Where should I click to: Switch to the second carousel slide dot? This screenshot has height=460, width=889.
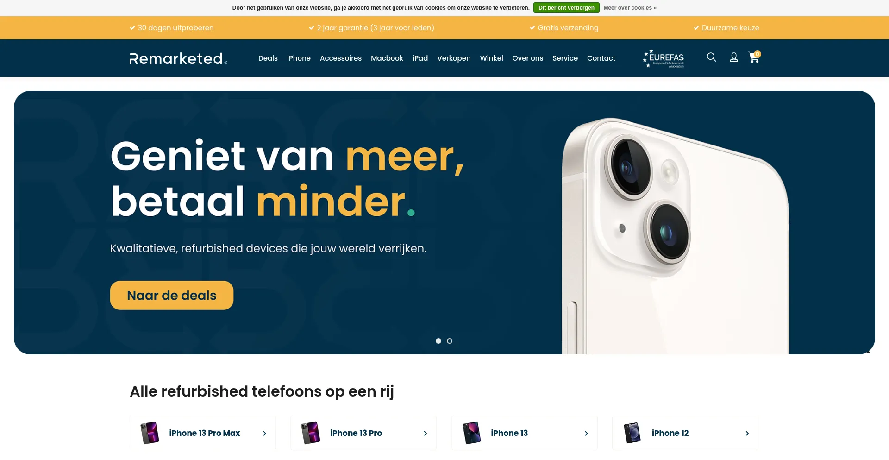450,341
